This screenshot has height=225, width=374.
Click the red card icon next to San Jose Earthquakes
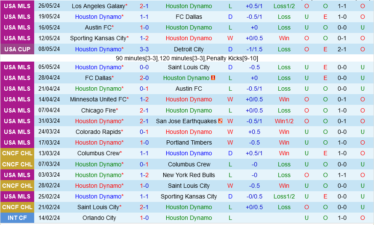point(221,121)
